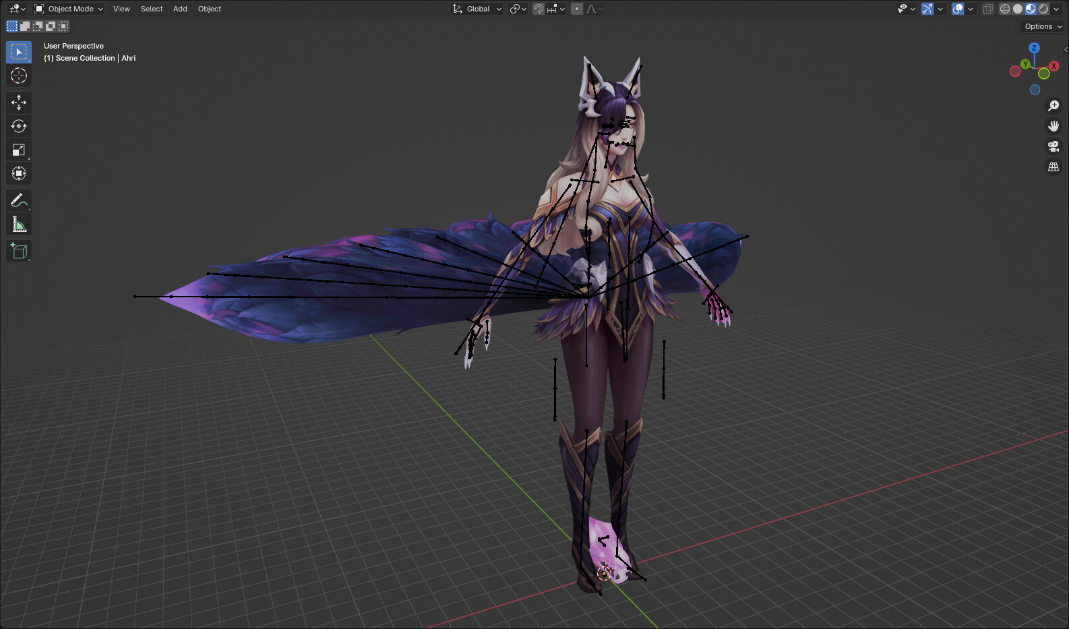
Task: Switch to wireframe viewport shading
Action: tap(1005, 9)
